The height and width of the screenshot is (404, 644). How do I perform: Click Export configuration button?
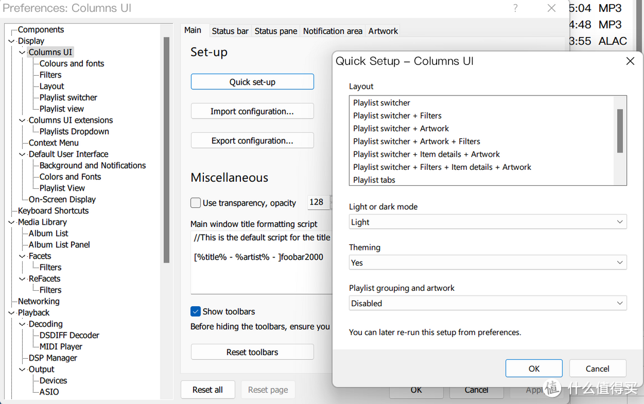click(252, 141)
